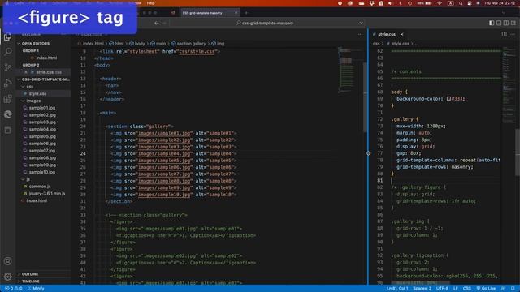This screenshot has height=292, width=520.
Task: Click Ln 81, Col 1 in status bar
Action: [397, 289]
